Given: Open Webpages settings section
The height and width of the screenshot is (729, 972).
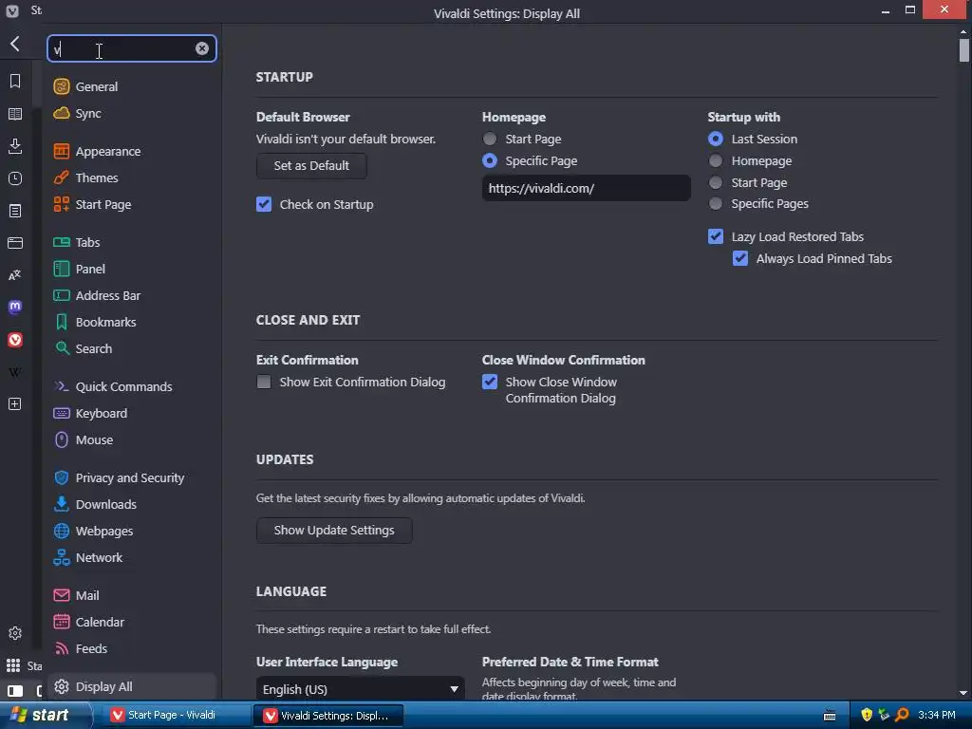Looking at the screenshot, I should tap(131, 532).
